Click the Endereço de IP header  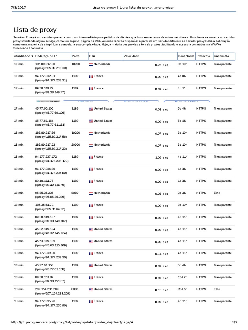[46, 56]
